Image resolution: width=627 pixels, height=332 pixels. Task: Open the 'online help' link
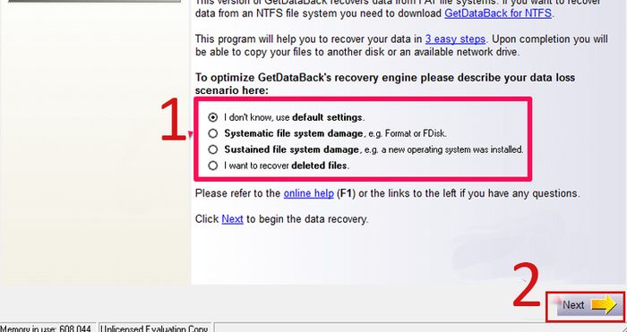[x=309, y=193]
